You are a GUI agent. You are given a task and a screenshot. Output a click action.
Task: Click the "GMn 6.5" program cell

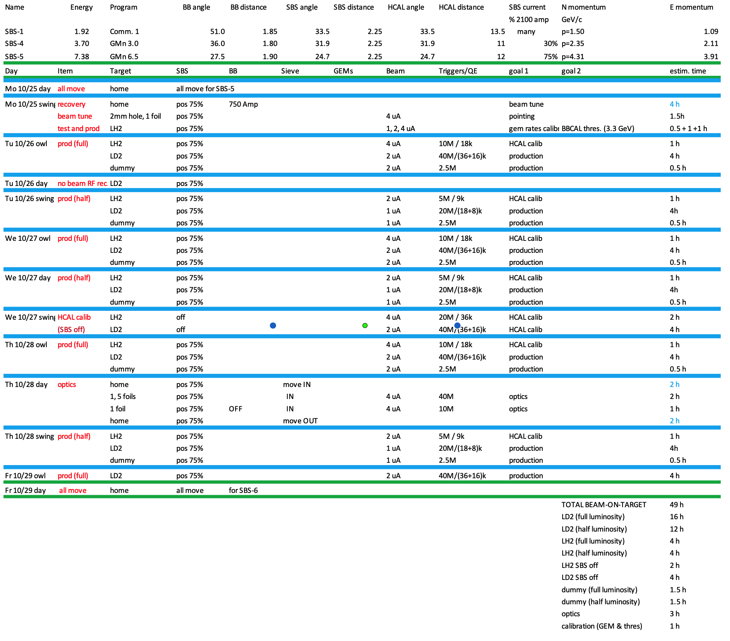[x=124, y=56]
